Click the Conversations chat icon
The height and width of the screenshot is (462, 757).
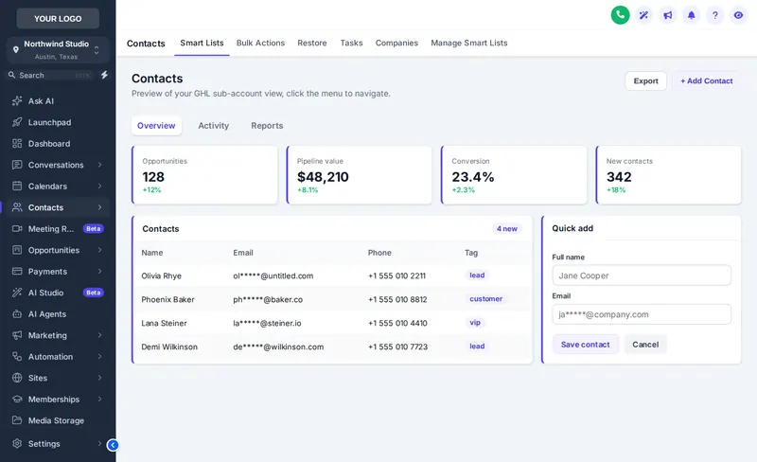17,165
